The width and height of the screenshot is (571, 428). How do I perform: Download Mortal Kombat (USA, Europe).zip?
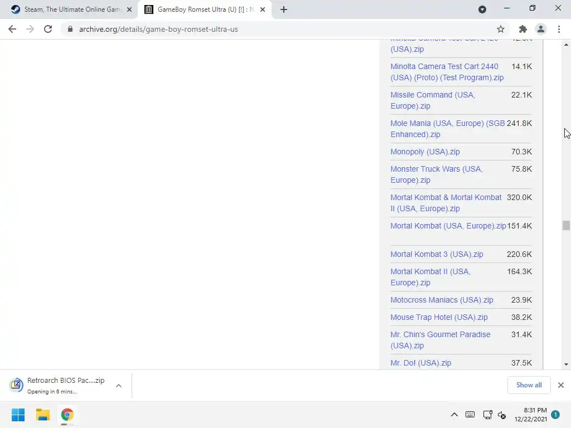tap(448, 226)
